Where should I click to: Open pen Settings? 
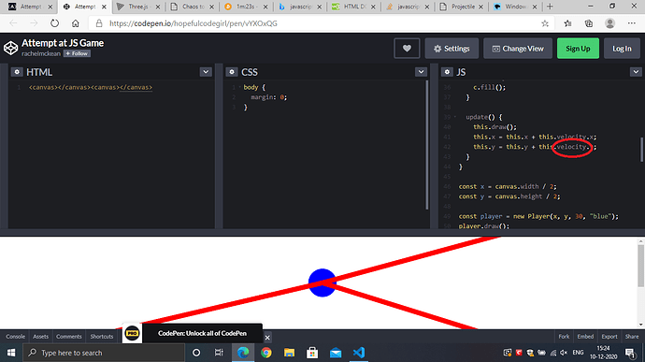click(451, 49)
